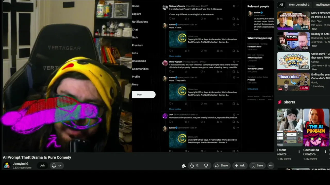330x185 pixels.
Task: Click Notifications in the video's X sidebar
Action: click(140, 22)
